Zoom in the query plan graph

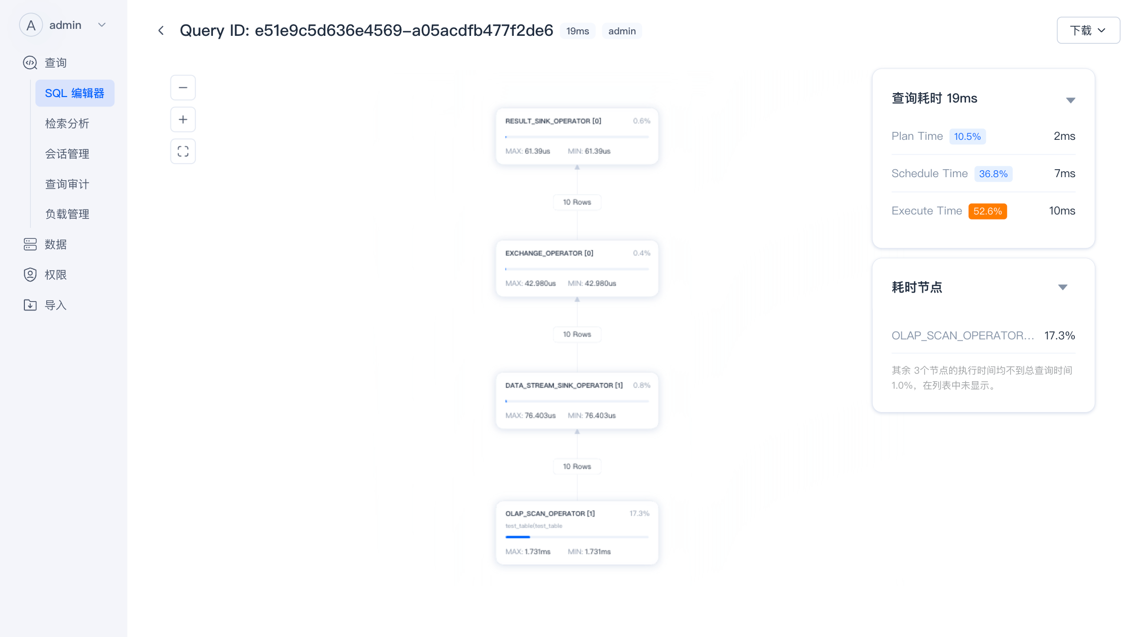click(183, 119)
